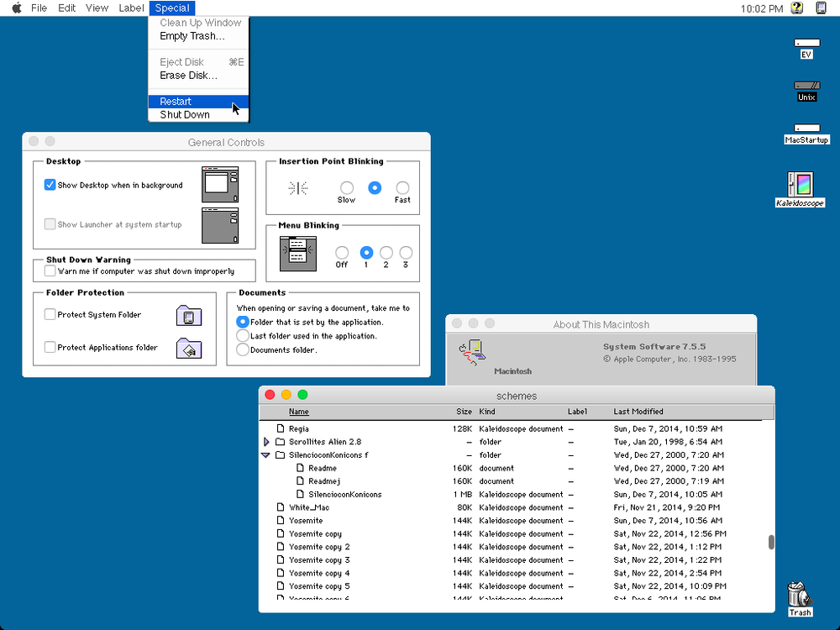The height and width of the screenshot is (630, 840).
Task: Sort schemes list by Size column
Action: pos(464,412)
